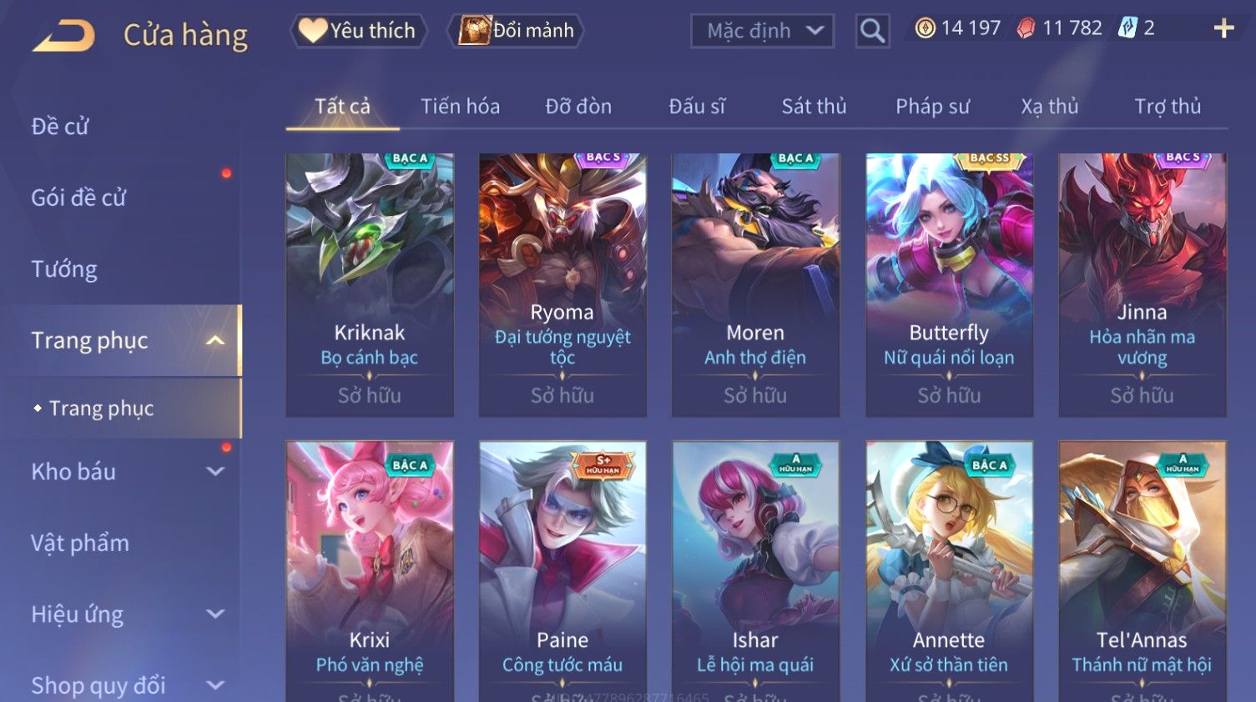The image size is (1256, 702).
Task: Click the plus icon to add currency
Action: click(1223, 29)
